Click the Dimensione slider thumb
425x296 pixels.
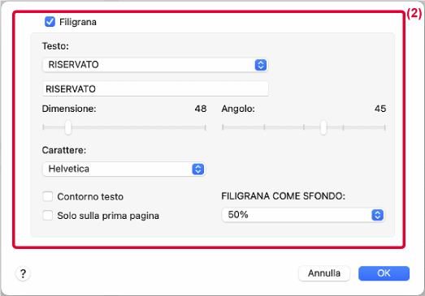click(x=68, y=127)
